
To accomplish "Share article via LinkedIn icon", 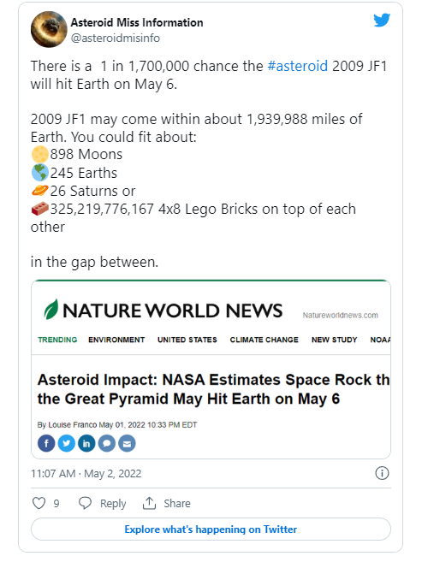I will pyautogui.click(x=86, y=443).
